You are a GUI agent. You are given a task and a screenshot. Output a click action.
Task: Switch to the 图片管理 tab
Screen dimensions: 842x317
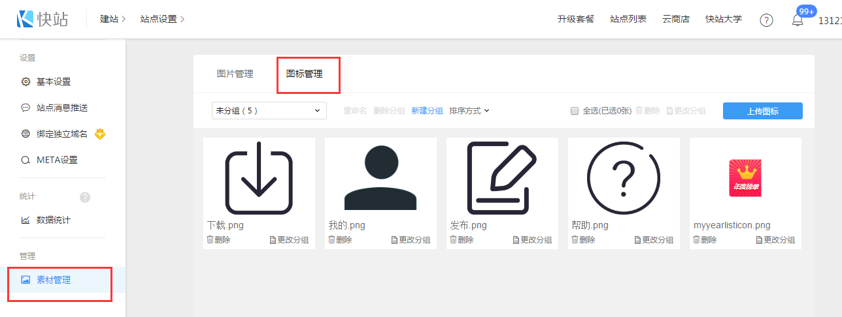pos(235,74)
